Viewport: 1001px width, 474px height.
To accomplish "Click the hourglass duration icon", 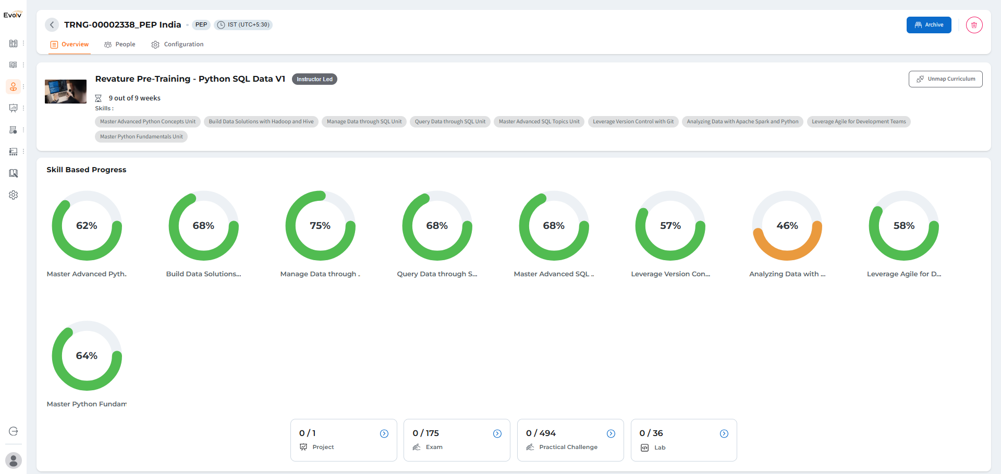I will pos(98,98).
